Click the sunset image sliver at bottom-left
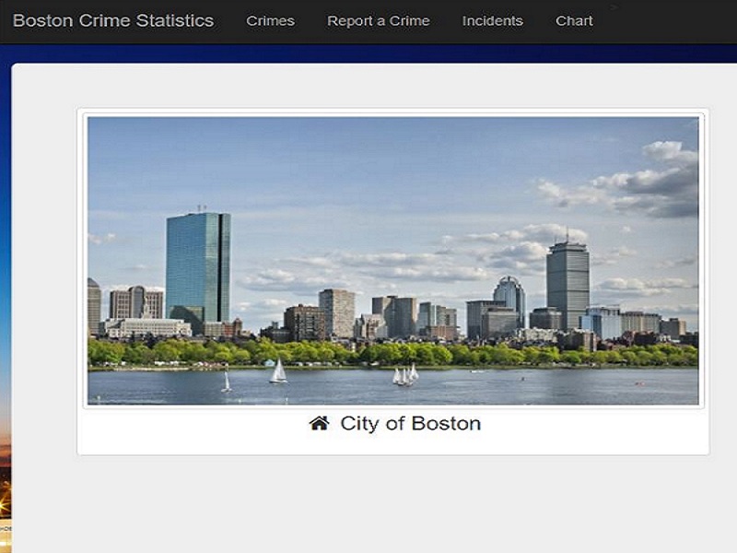 [6, 494]
